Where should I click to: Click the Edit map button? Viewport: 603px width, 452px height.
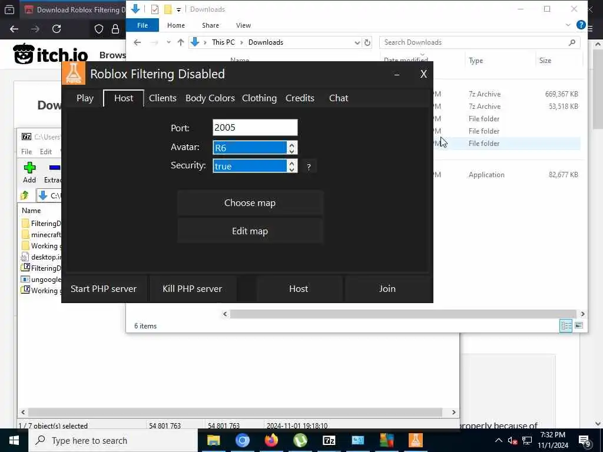point(250,231)
